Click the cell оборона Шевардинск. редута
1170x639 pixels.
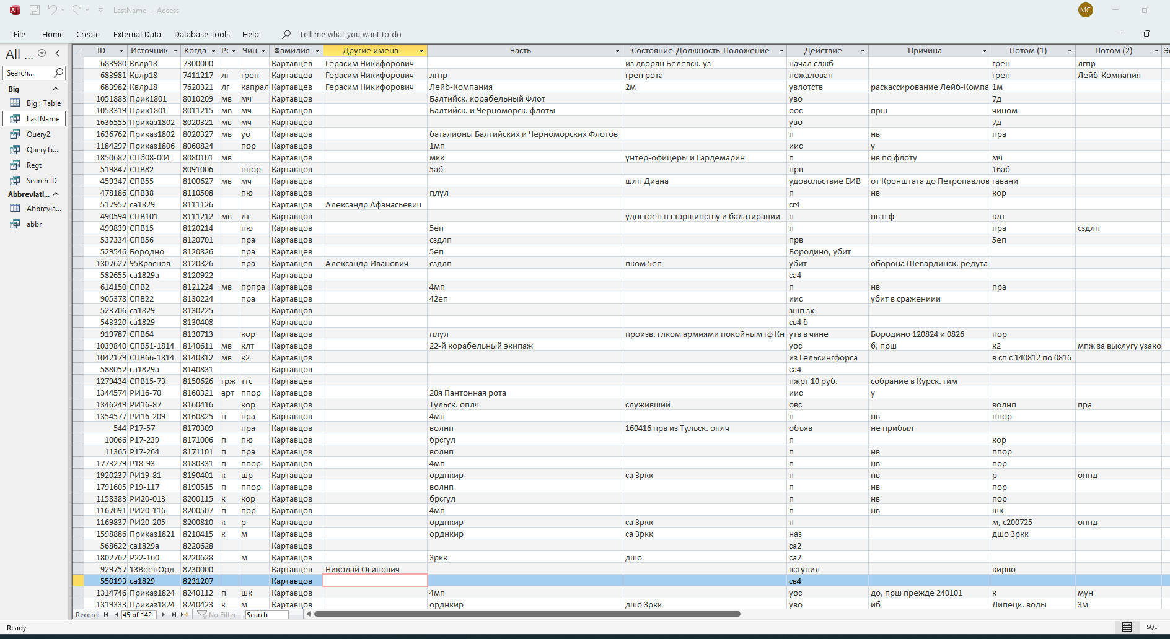pos(929,263)
